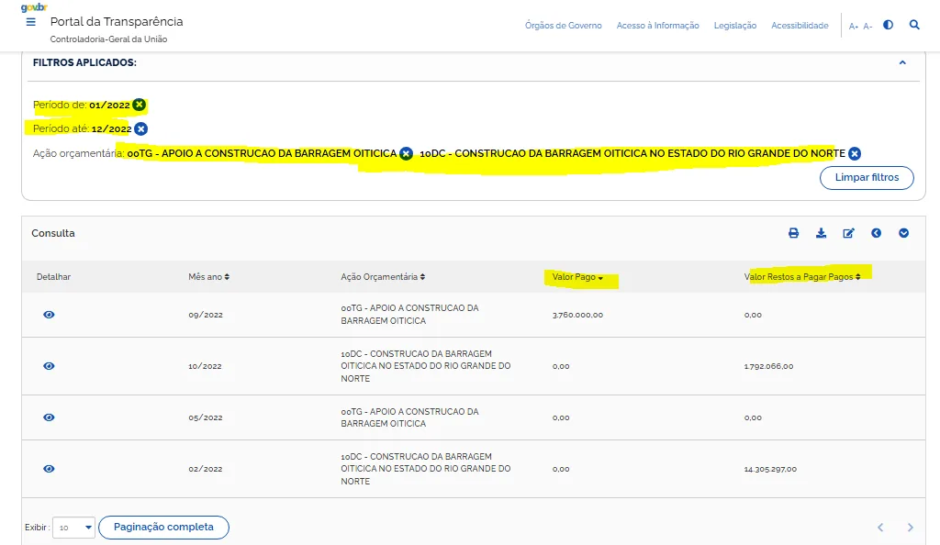Click the Paginação completa button

163,527
